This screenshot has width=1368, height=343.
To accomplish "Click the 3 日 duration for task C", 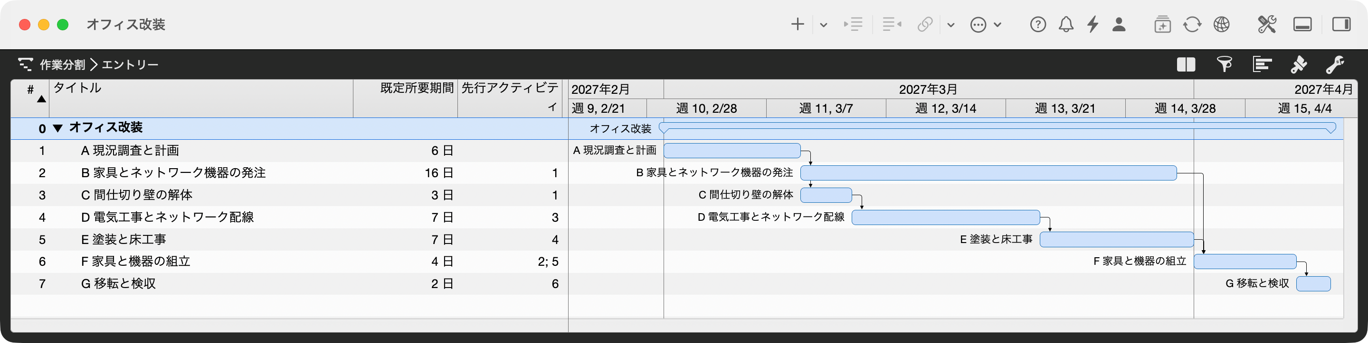I will coord(442,195).
